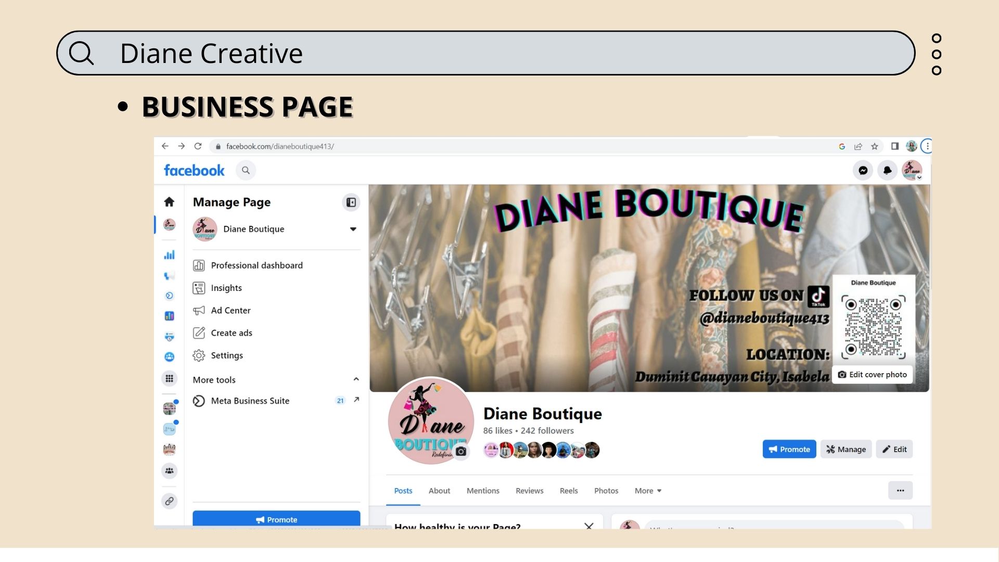The width and height of the screenshot is (999, 562).
Task: Click the blue Promote button near Manage
Action: coord(789,449)
